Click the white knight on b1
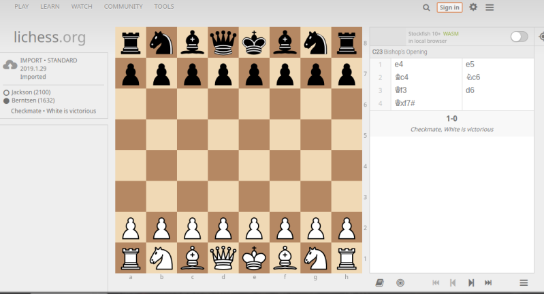The height and width of the screenshot is (294, 544). [x=161, y=258]
